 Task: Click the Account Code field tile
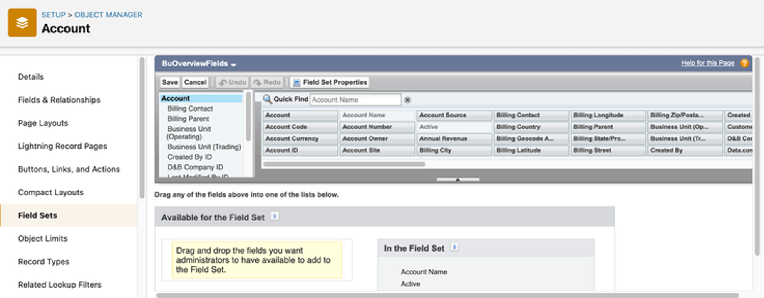coord(300,127)
